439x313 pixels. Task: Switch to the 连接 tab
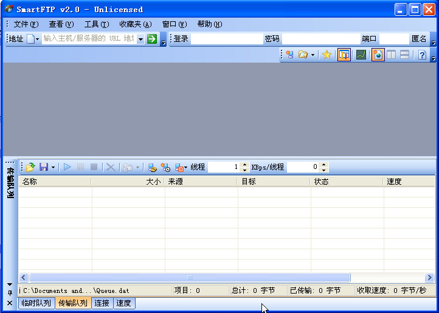[102, 303]
